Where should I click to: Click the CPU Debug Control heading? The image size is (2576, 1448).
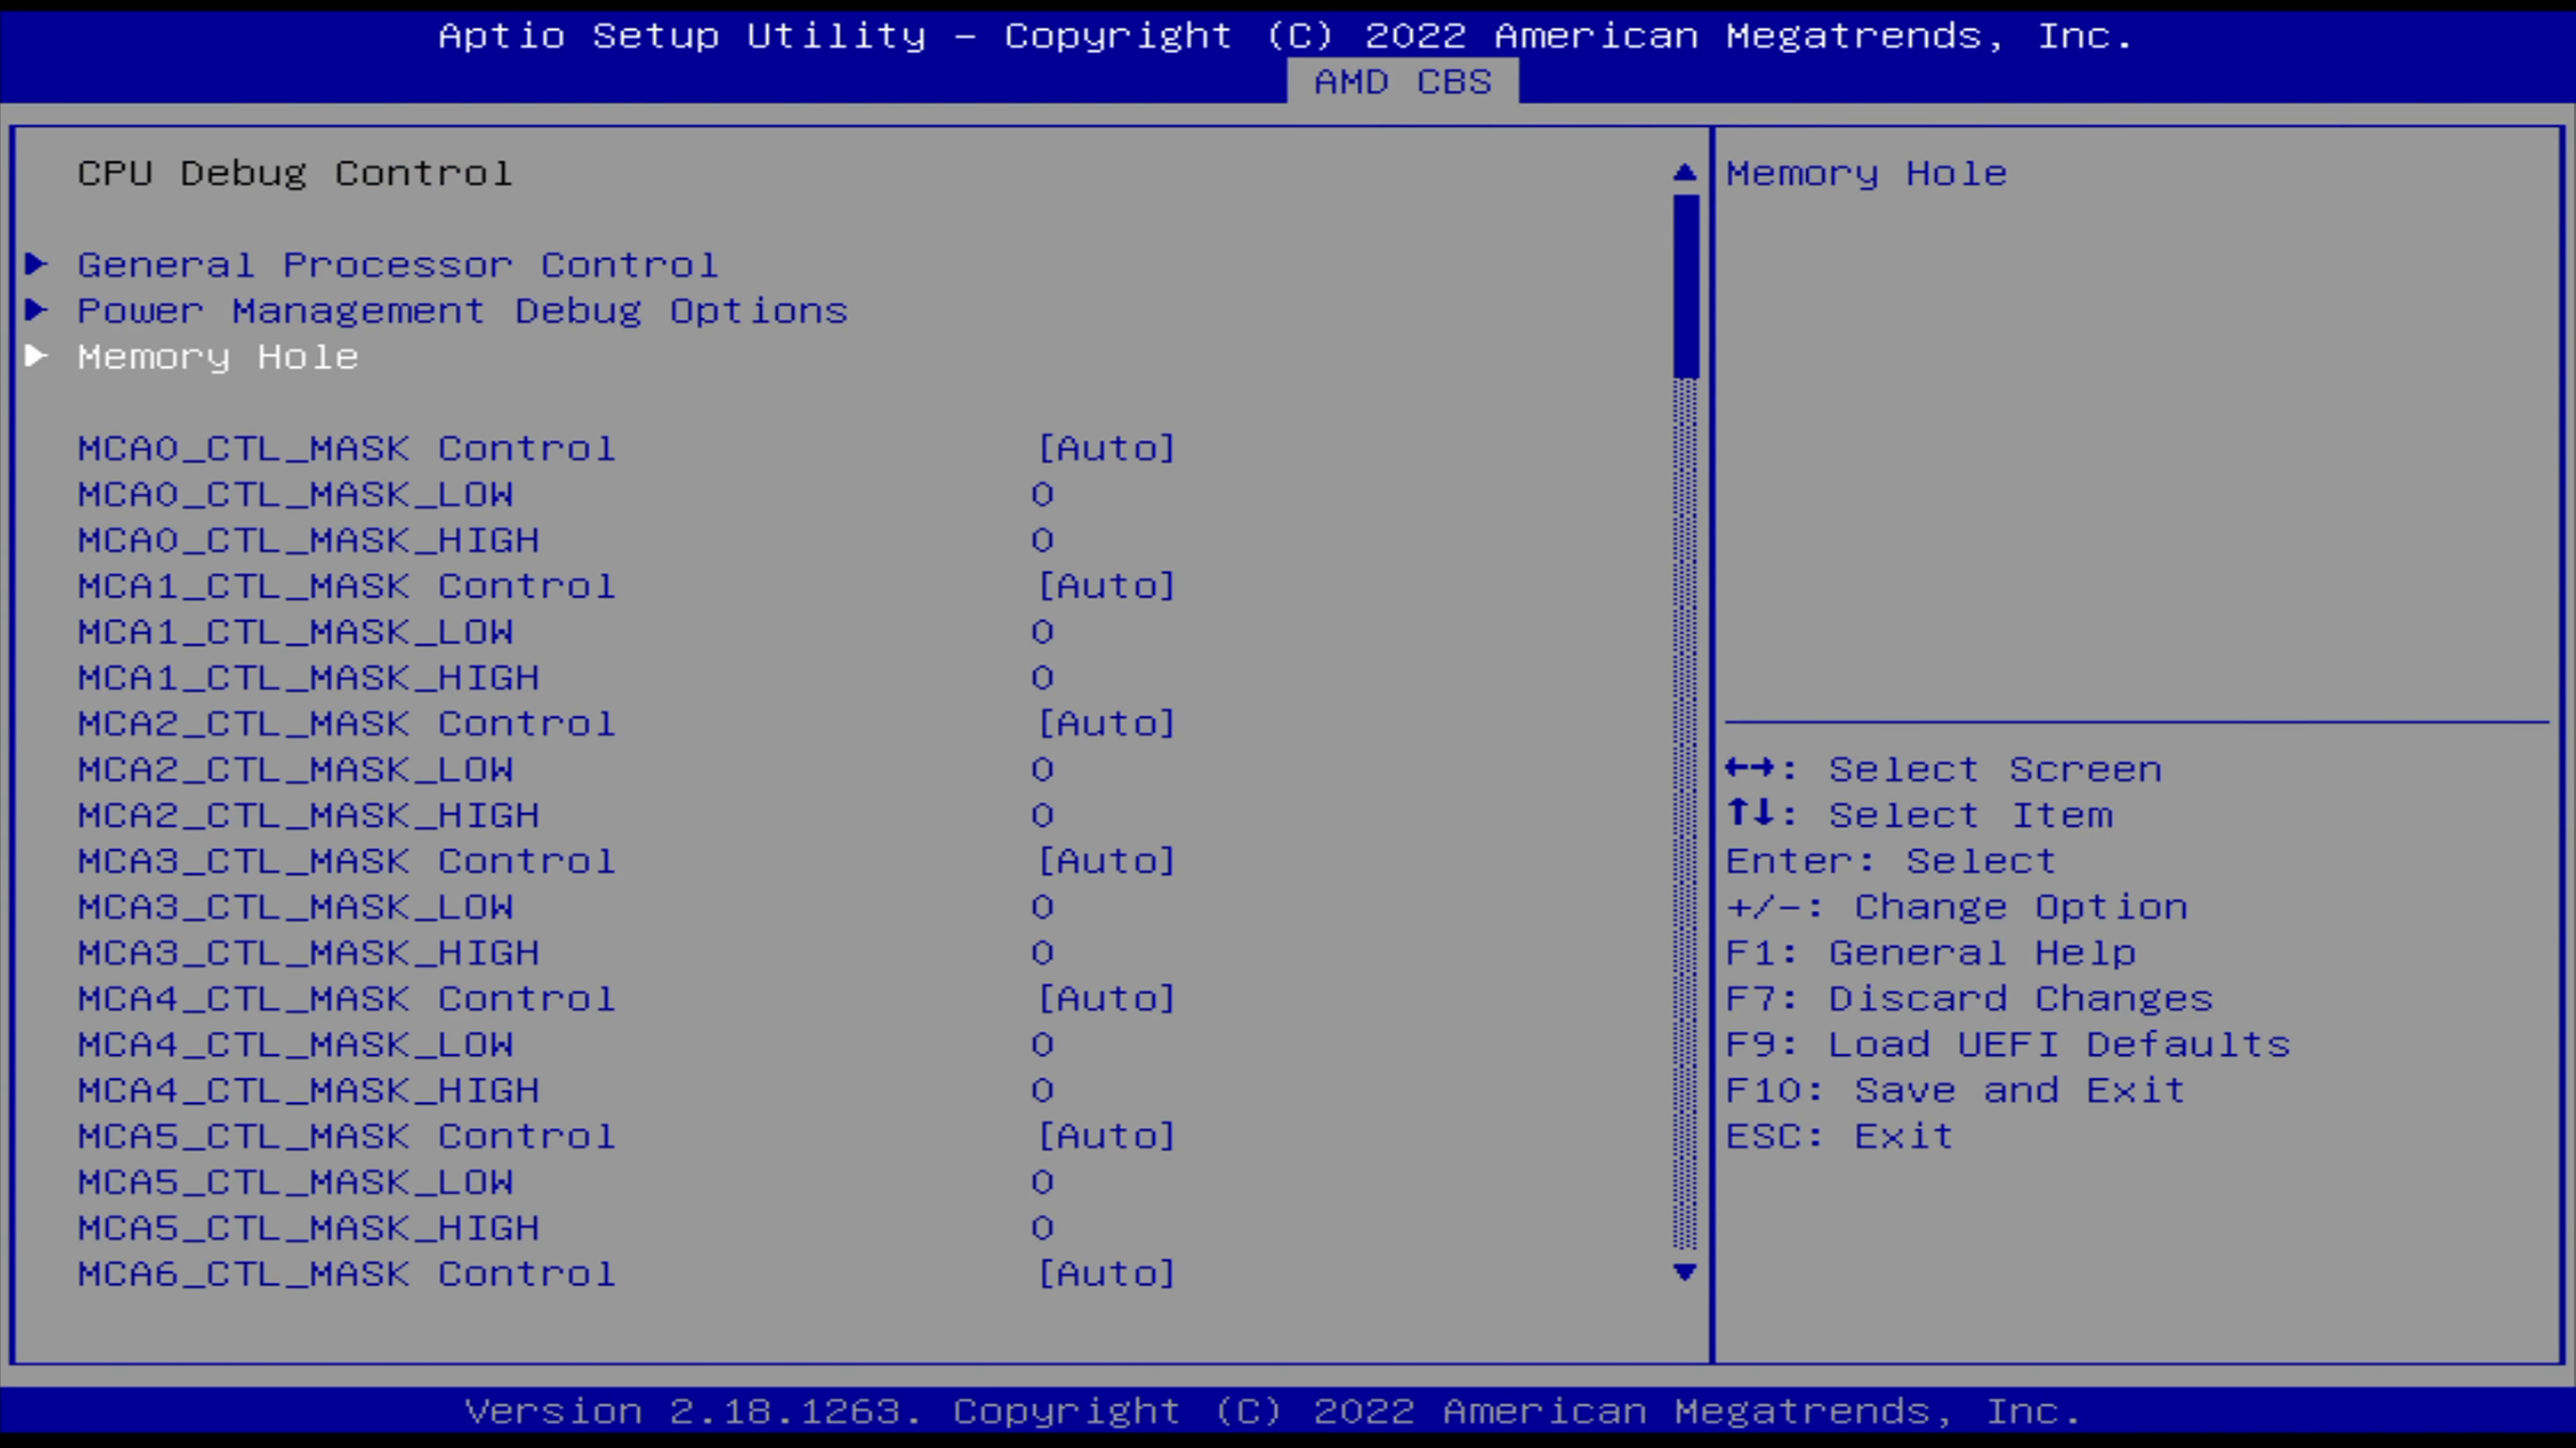[x=295, y=174]
